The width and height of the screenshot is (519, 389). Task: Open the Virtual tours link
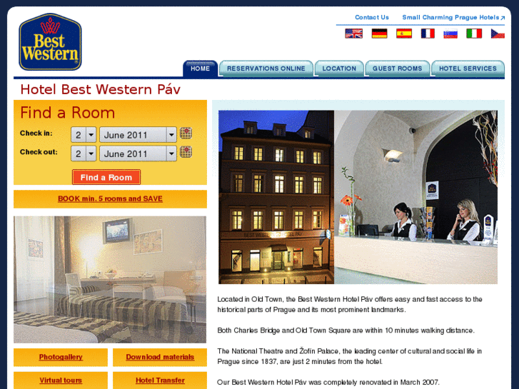point(61,380)
